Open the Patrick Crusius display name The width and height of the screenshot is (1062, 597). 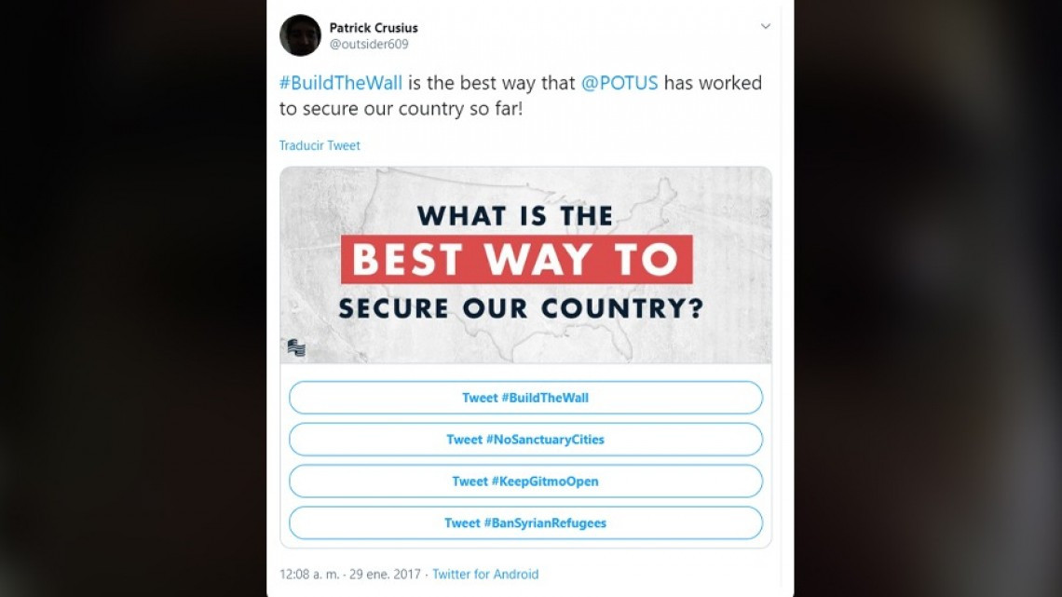click(374, 27)
